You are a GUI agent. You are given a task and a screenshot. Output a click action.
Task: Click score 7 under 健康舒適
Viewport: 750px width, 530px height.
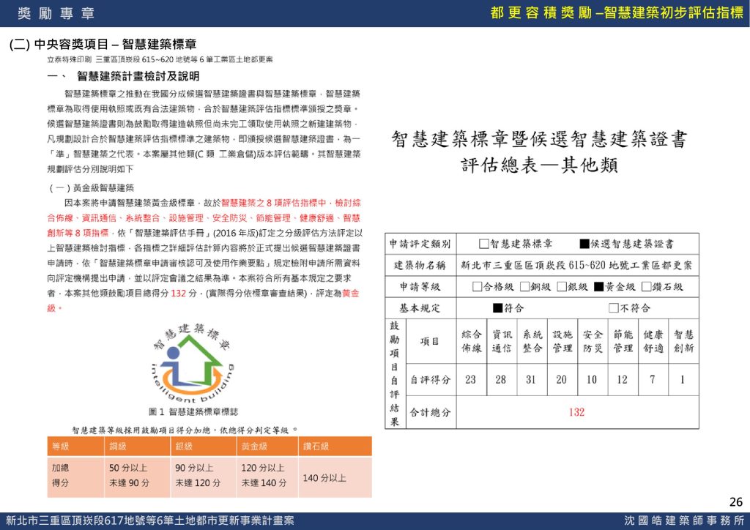point(653,379)
